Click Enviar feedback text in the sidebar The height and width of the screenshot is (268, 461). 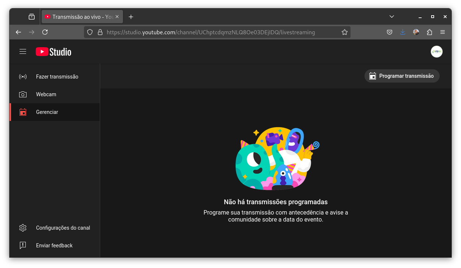(x=54, y=246)
